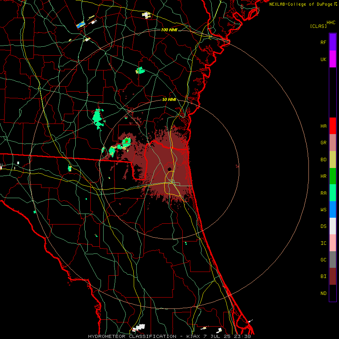The image size is (339, 339).
Task: Click the HA legend label
Action: point(323,126)
